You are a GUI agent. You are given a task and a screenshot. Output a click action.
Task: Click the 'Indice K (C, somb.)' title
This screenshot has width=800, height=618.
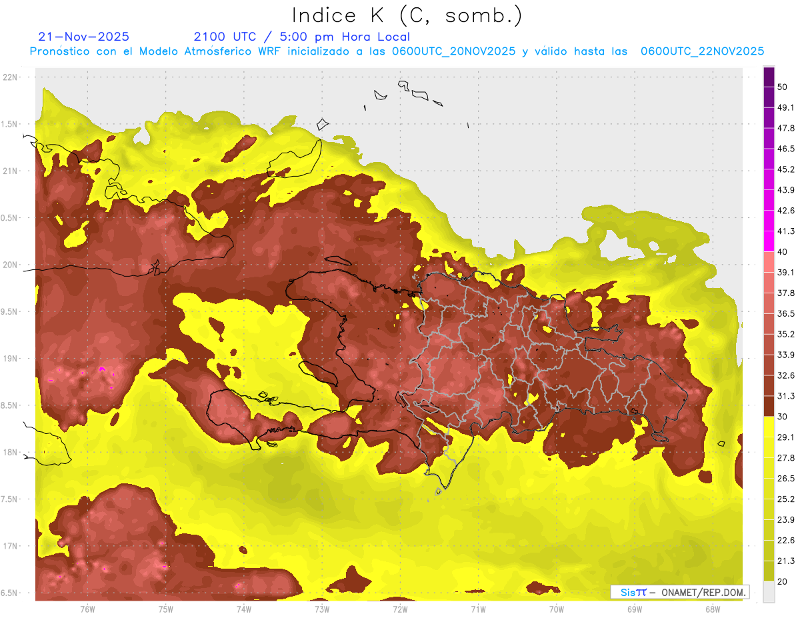(x=407, y=15)
